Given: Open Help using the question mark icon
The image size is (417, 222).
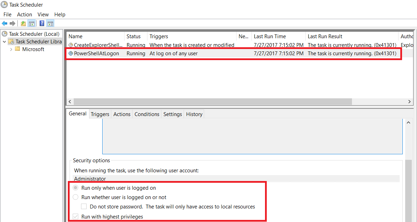Looking at the screenshot, I should point(41,23).
